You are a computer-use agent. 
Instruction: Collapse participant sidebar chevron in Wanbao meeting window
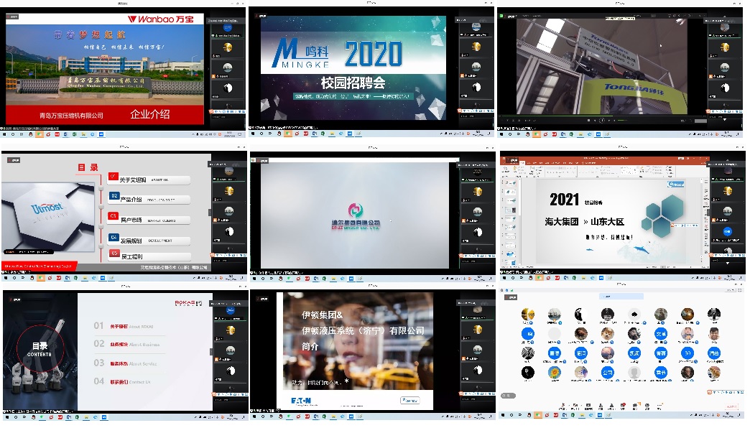(x=210, y=69)
